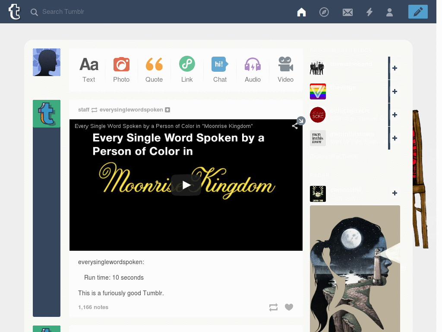442x332 pixels.
Task: Open the video title link at top
Action: click(164, 126)
